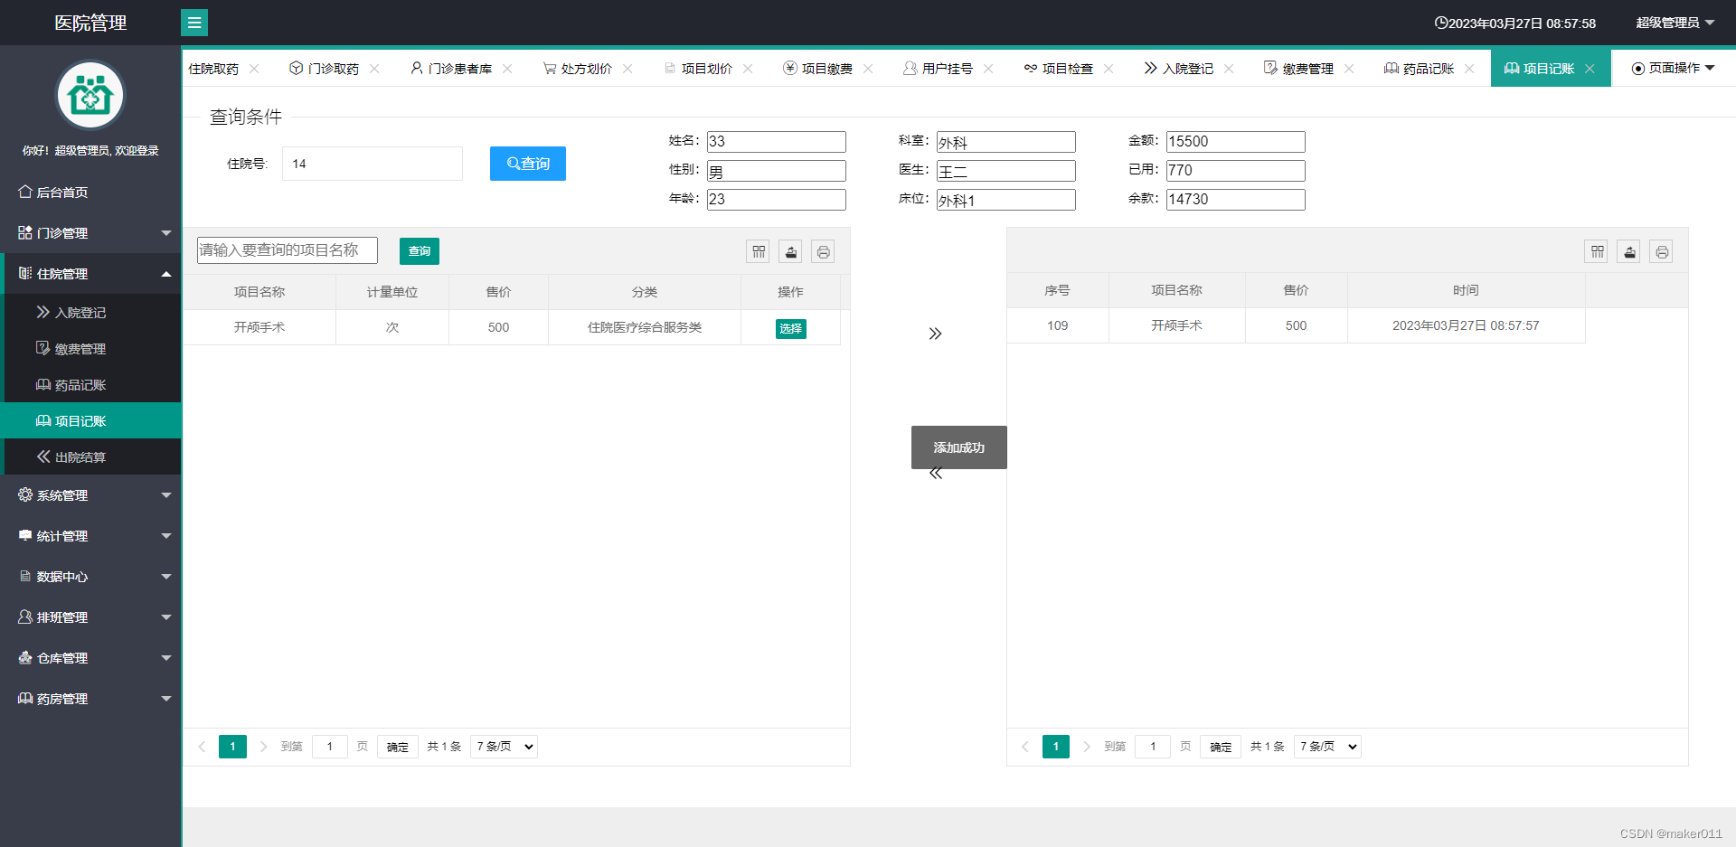Open 出院结算 in the sidebar

pyautogui.click(x=92, y=457)
